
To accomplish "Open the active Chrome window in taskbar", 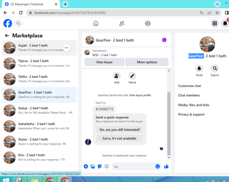I will 65,180.
